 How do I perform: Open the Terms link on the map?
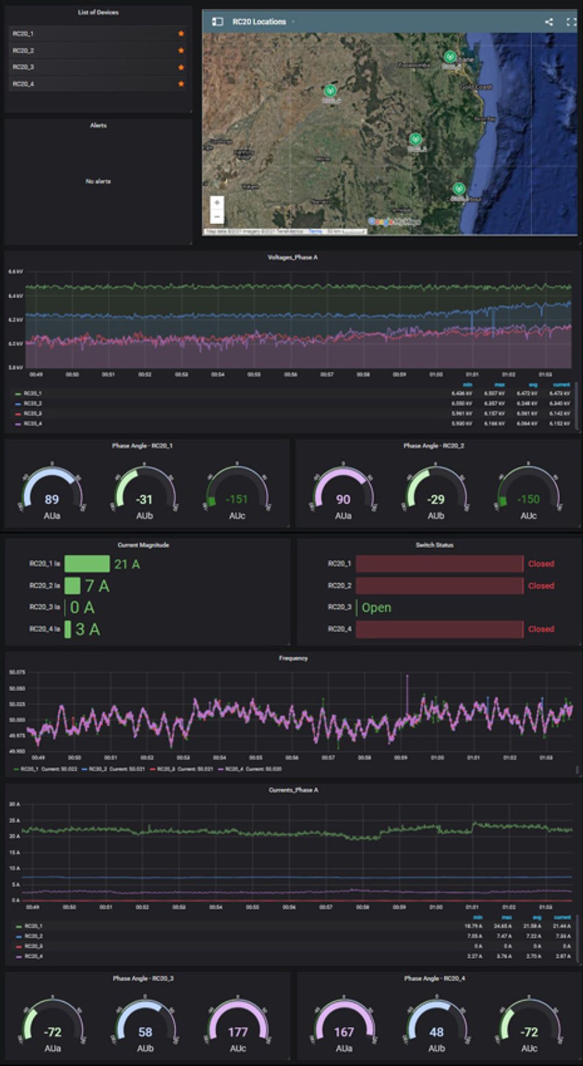(315, 232)
